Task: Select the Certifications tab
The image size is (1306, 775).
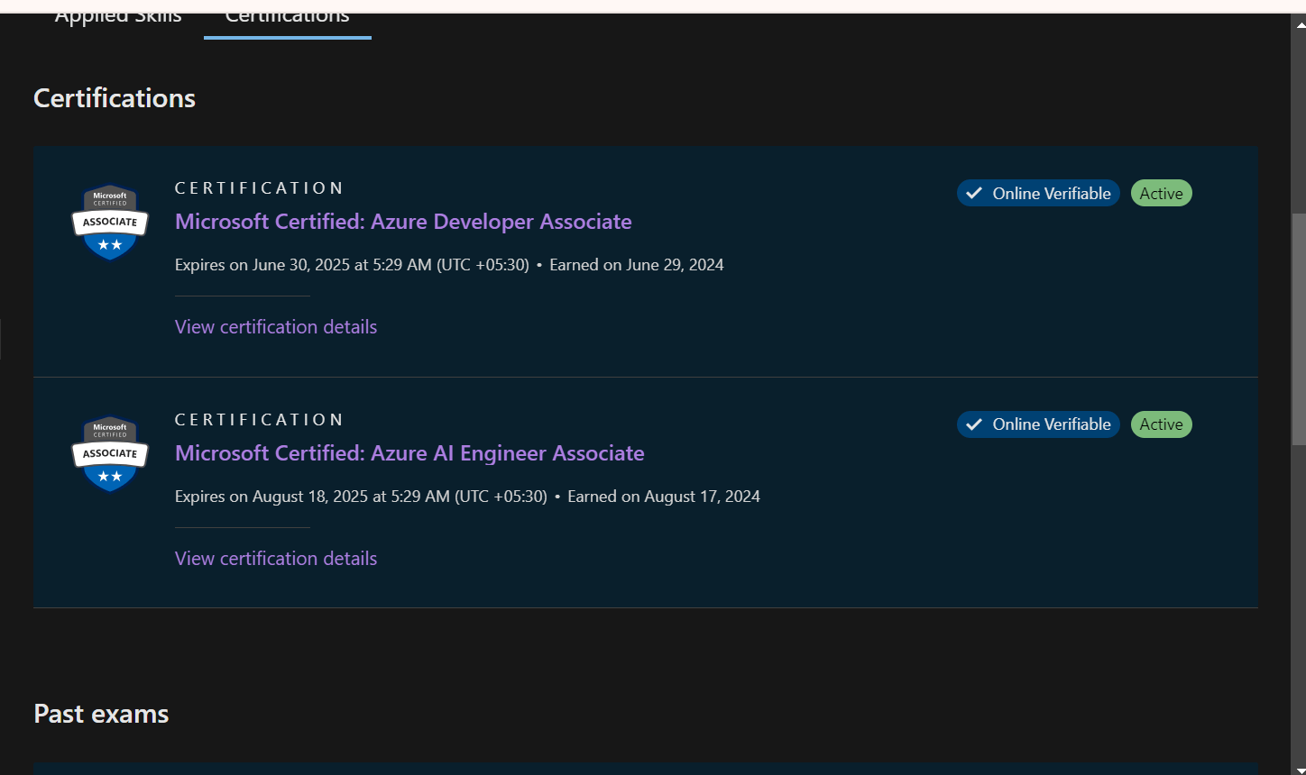Action: (286, 15)
